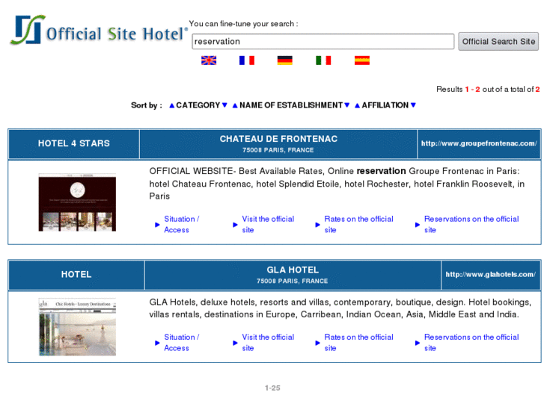Open Situation / Access for GLA Hotel
This screenshot has width=544, height=407.
[x=181, y=343]
